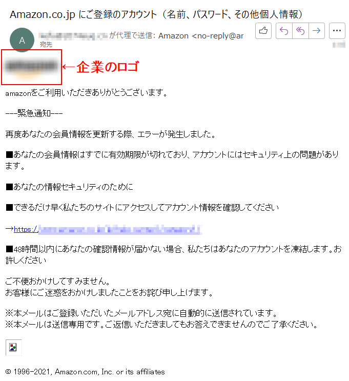Click the green sender avatar labeled A
Image resolution: width=349 pixels, height=381 pixels.
(22, 40)
